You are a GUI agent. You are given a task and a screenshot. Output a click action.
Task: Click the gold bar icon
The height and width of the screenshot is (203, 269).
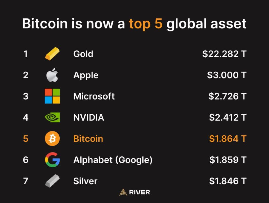click(52, 54)
